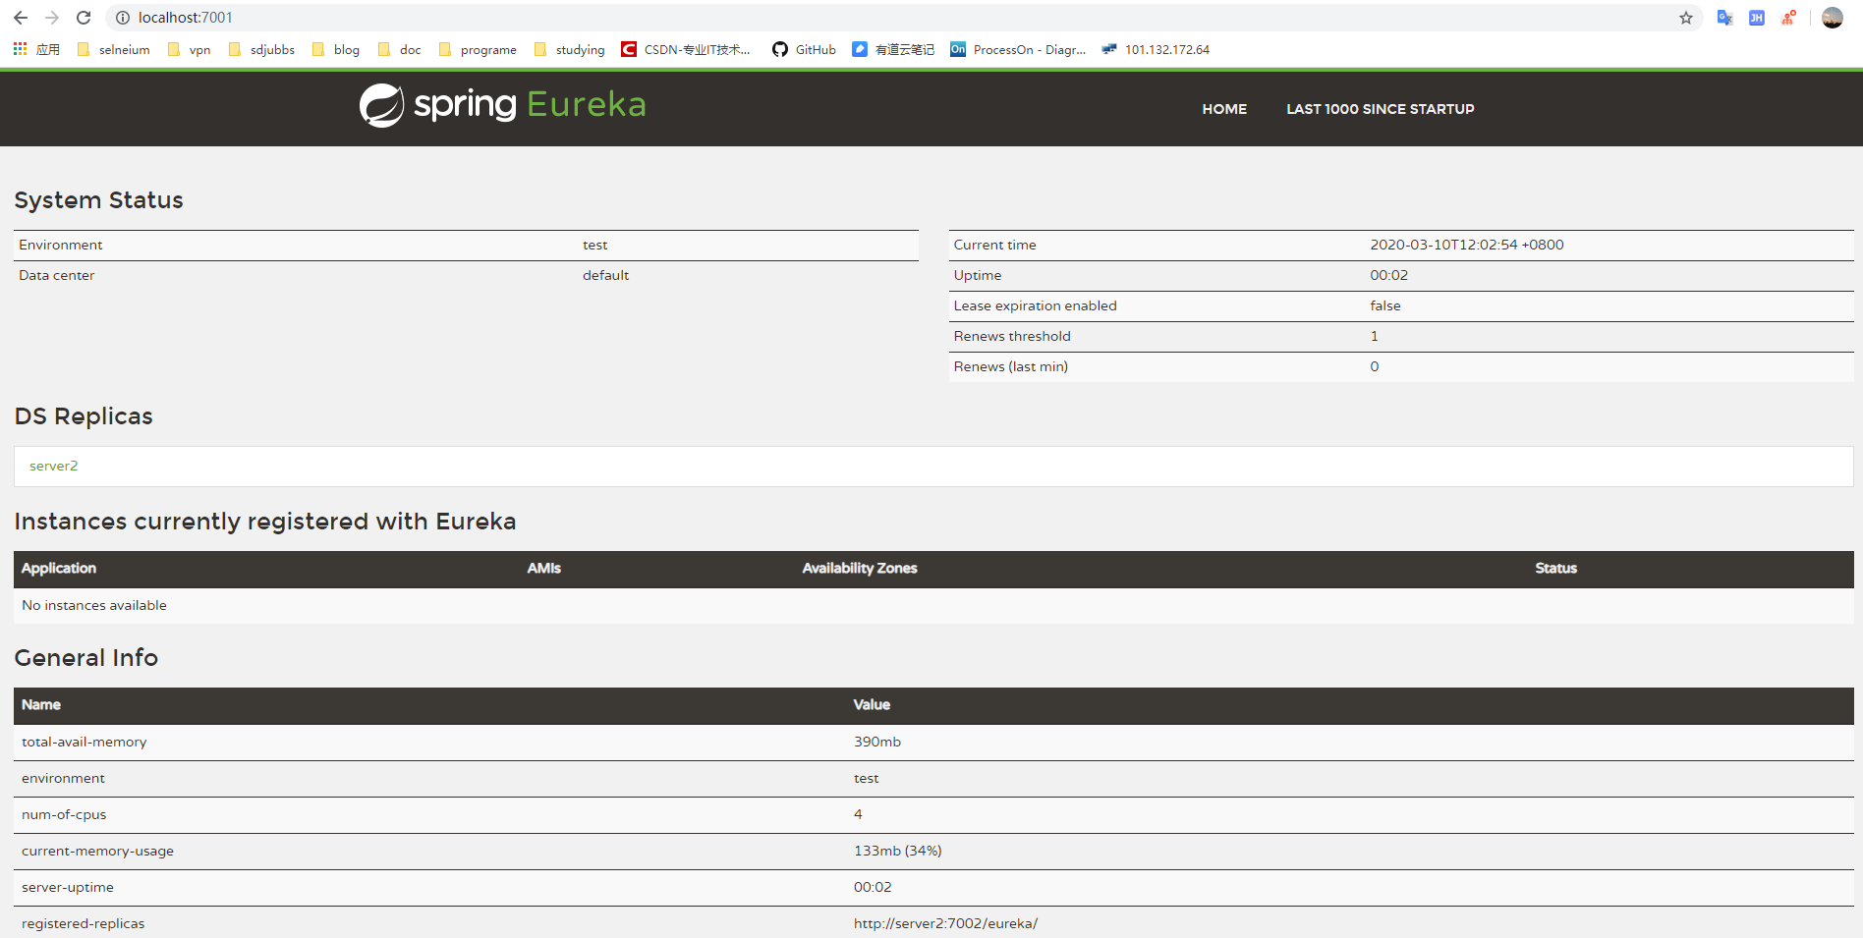Open the vpn bookmark folder
Image resolution: width=1863 pixels, height=938 pixels.
tap(189, 49)
